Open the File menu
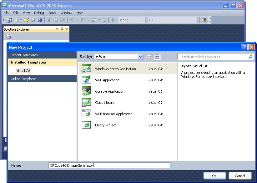Viewport: 257px width, 183px height. (x=6, y=13)
